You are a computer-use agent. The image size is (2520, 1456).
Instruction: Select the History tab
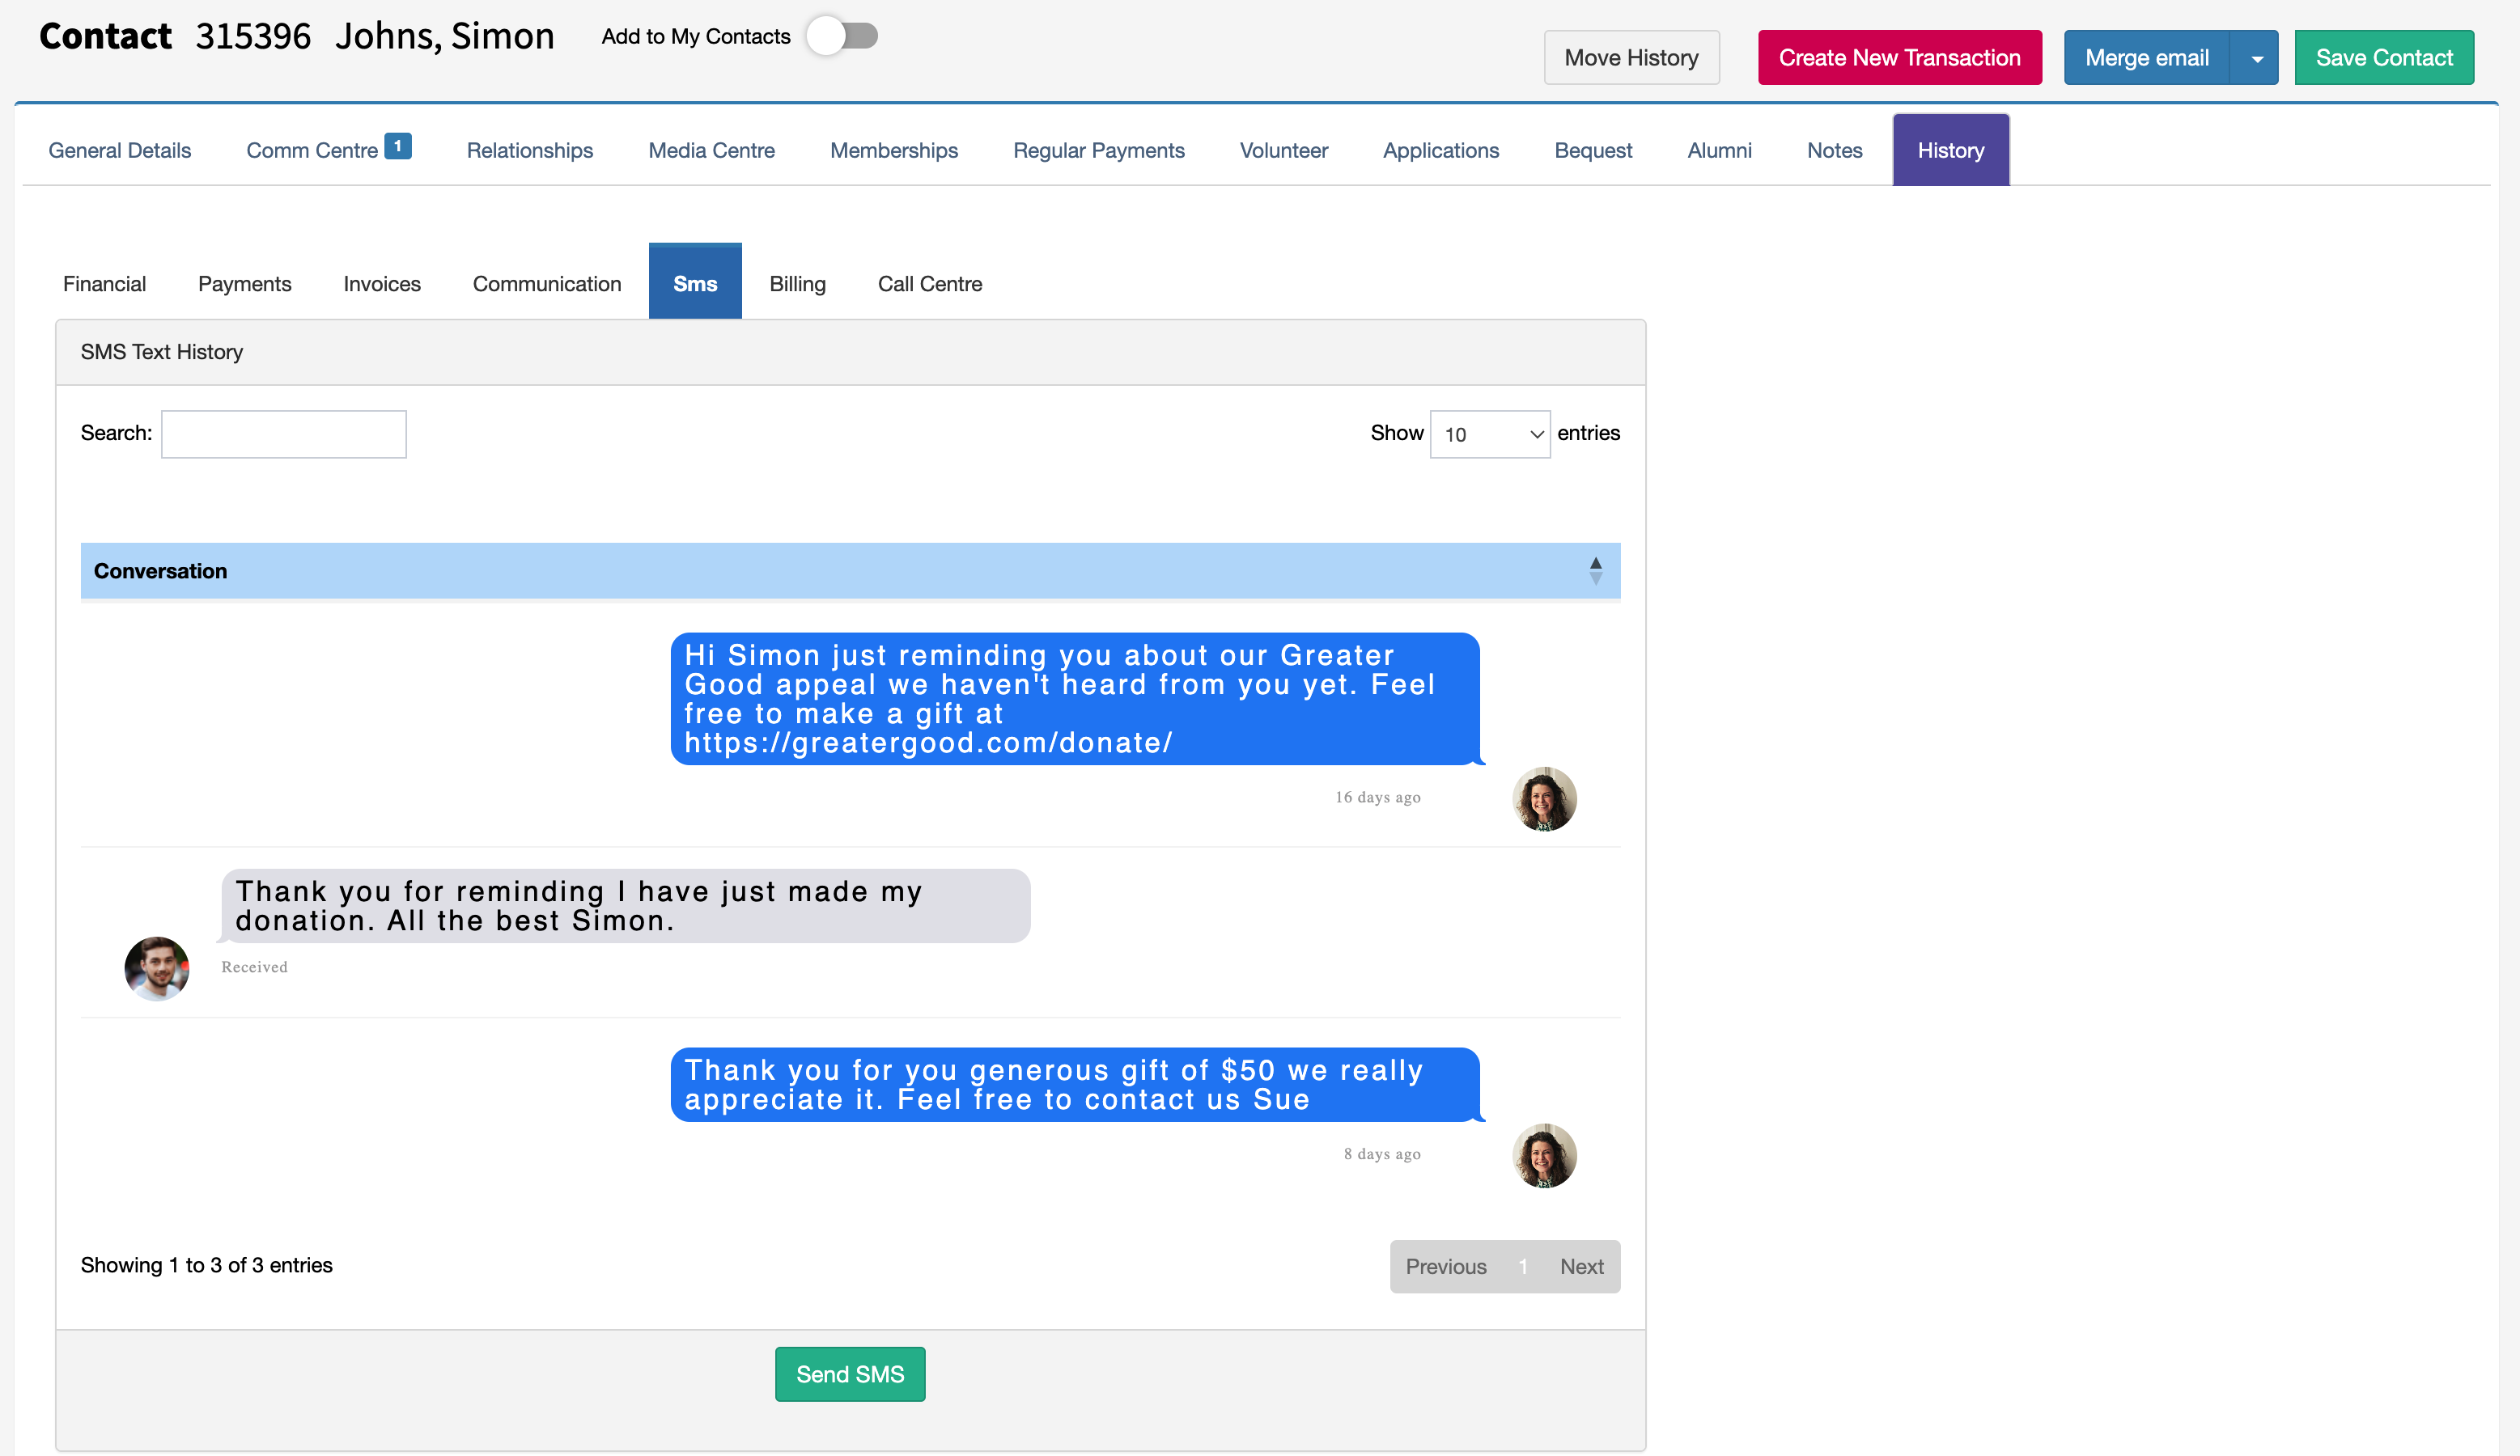tap(1951, 150)
